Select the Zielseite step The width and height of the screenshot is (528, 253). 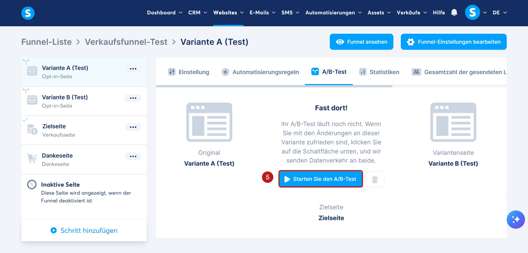coord(84,130)
